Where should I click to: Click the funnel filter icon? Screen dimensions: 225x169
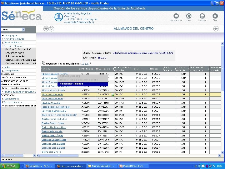coord(46,29)
